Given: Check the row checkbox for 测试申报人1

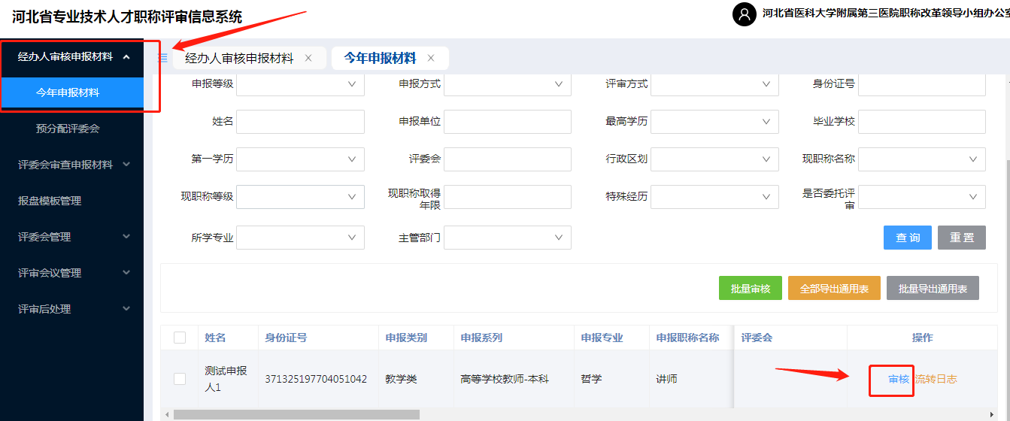Looking at the screenshot, I should click(x=180, y=379).
